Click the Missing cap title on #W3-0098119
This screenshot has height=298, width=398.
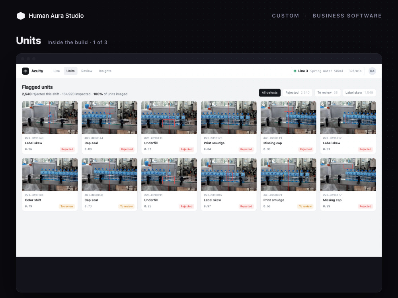pos(273,143)
